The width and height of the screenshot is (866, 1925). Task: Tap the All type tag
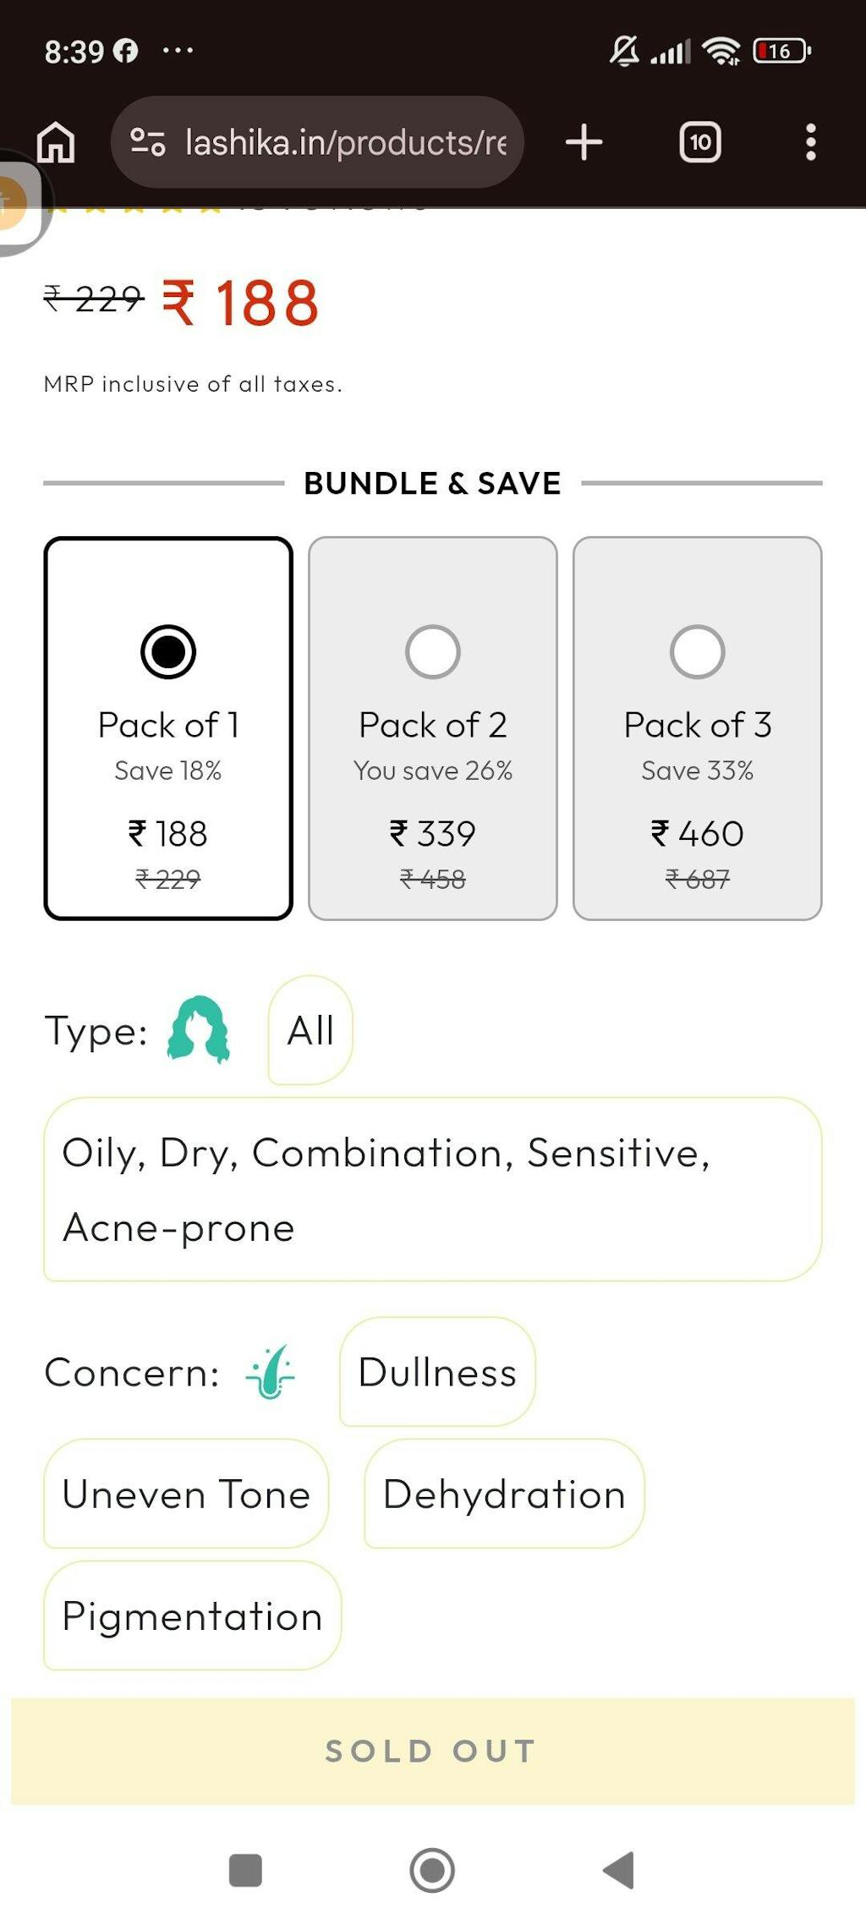click(x=310, y=1030)
